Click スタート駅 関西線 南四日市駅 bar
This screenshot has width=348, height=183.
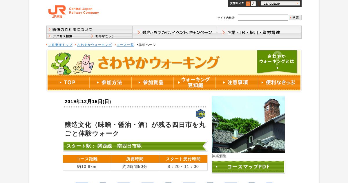pos(135,146)
